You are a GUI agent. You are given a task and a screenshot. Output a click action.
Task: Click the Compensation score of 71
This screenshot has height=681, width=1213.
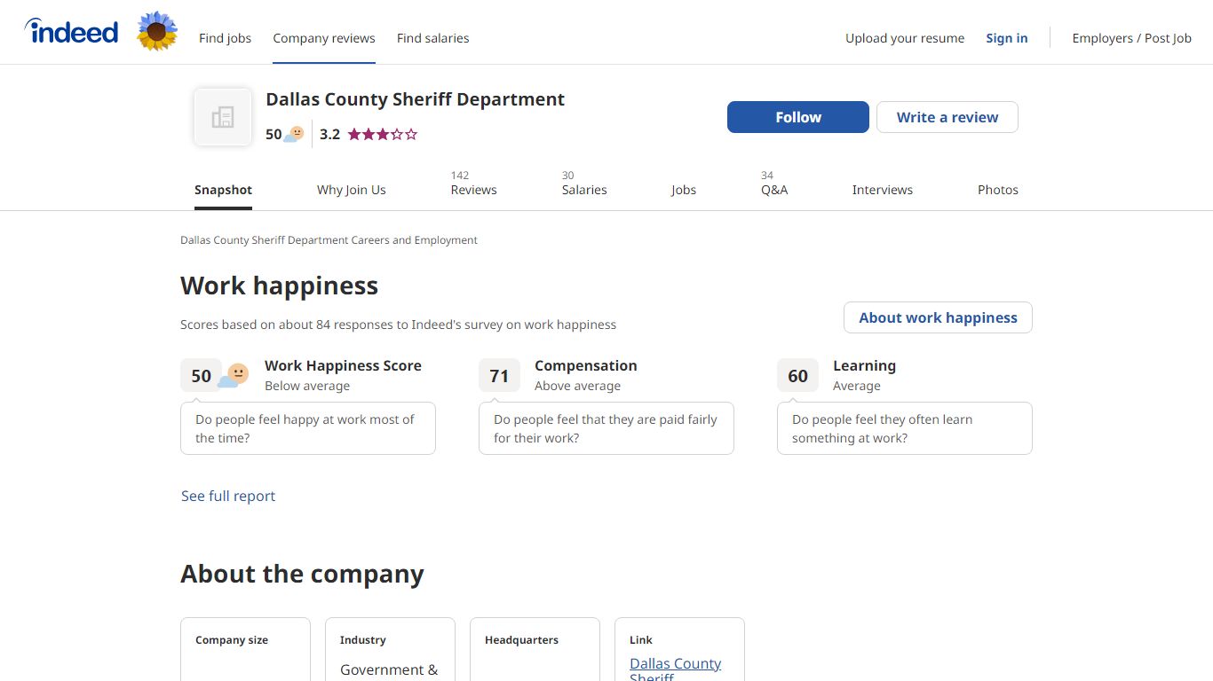point(500,376)
